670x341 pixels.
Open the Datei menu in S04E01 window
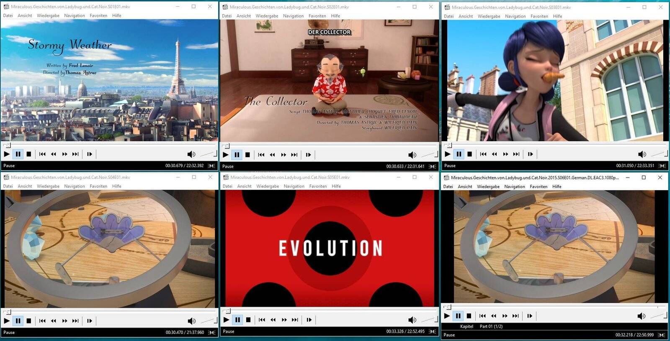(8, 186)
